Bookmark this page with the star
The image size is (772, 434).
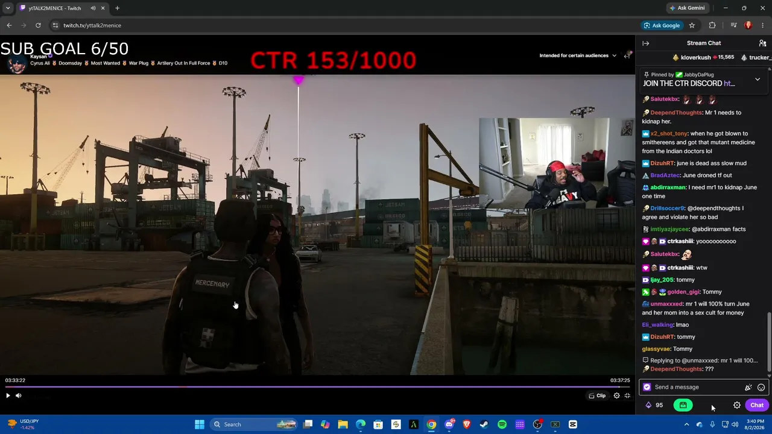(692, 25)
